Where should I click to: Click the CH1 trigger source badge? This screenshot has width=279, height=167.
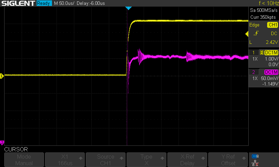(x=272, y=25)
